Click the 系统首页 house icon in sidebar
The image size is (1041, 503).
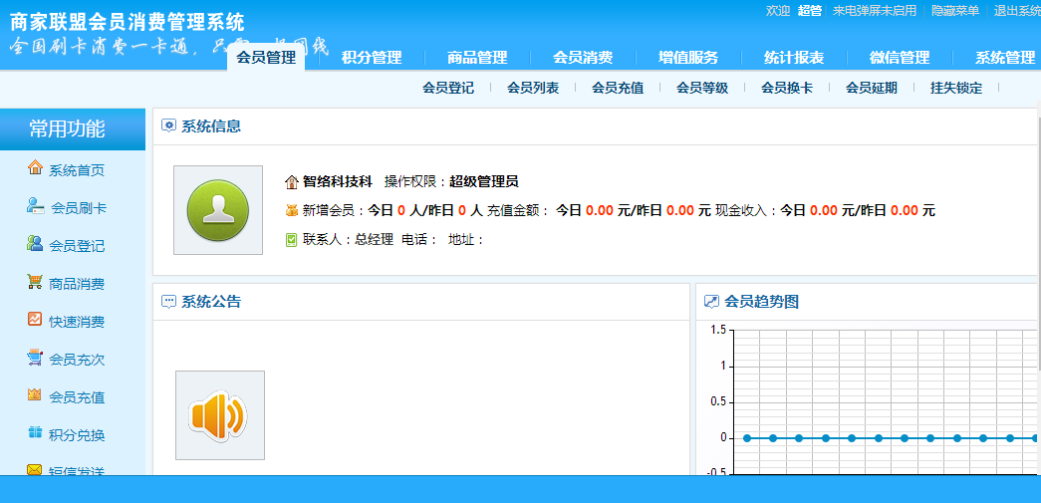pos(35,168)
